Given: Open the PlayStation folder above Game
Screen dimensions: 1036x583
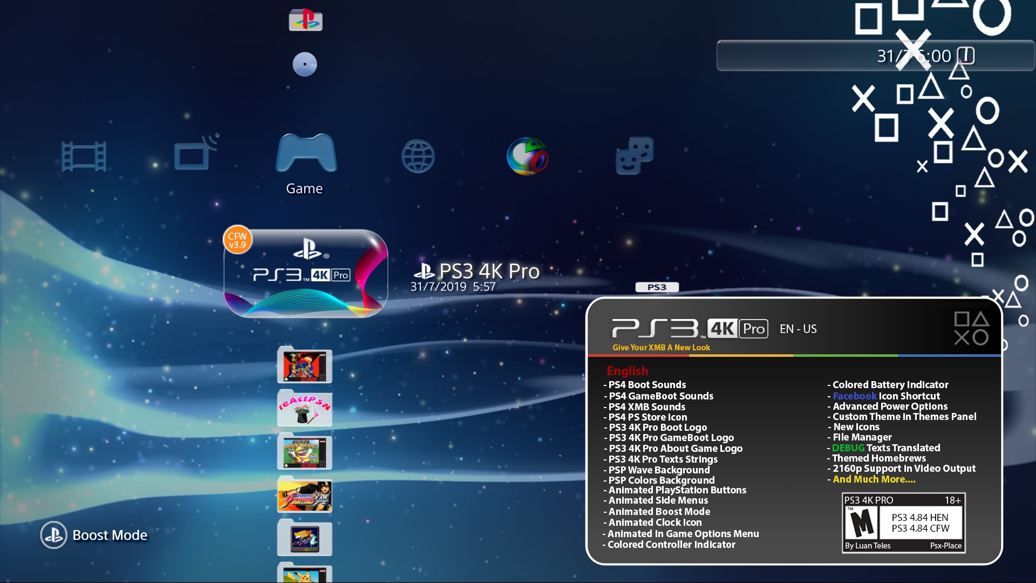Looking at the screenshot, I should [x=305, y=20].
